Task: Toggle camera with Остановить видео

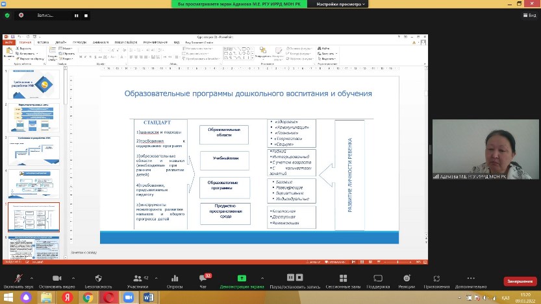Action: pos(58,279)
